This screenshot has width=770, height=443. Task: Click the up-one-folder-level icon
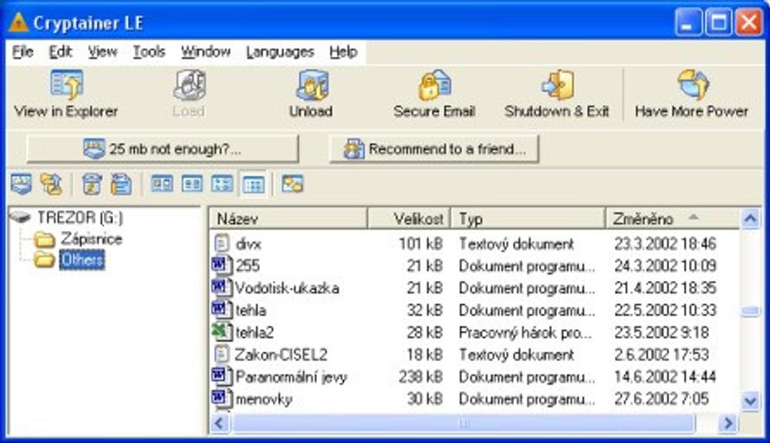coord(51,184)
